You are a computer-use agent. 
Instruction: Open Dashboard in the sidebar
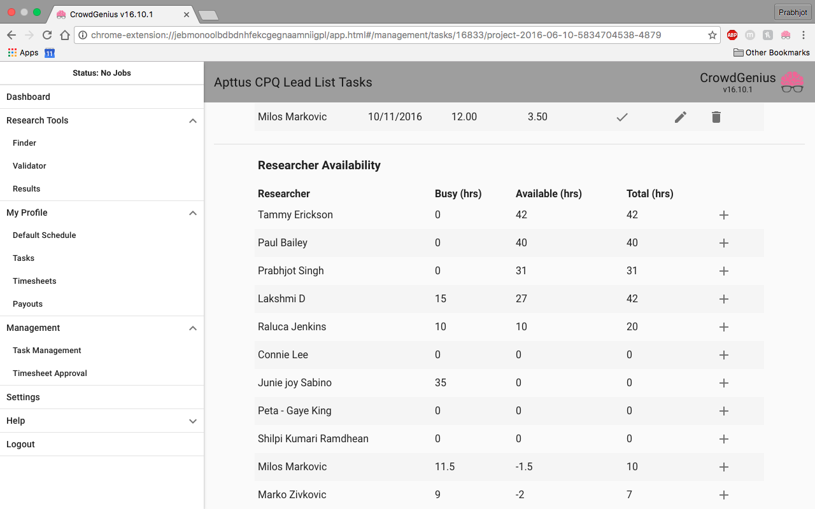[x=102, y=97]
